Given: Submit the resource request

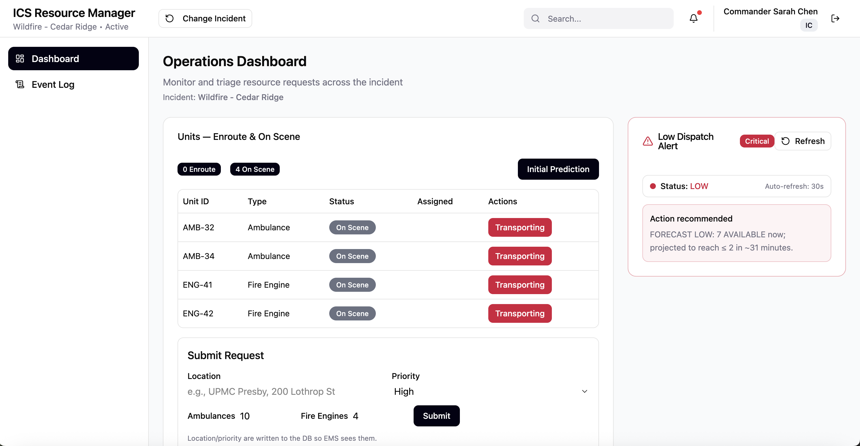Looking at the screenshot, I should pos(436,416).
